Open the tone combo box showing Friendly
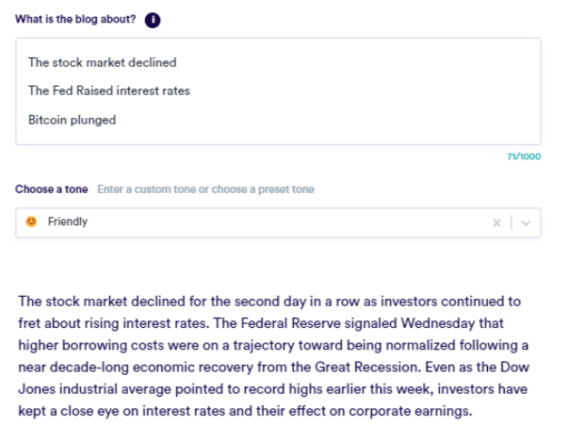Image resolution: width=569 pixels, height=441 pixels. point(264,222)
